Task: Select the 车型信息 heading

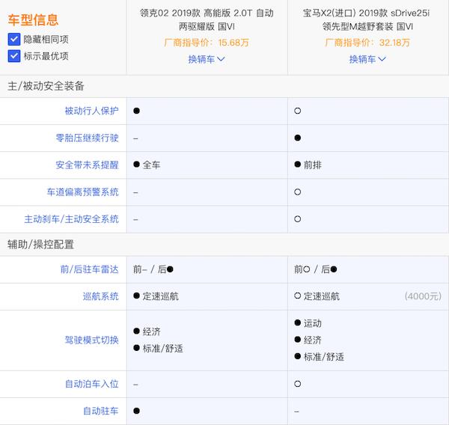Action: coord(33,20)
